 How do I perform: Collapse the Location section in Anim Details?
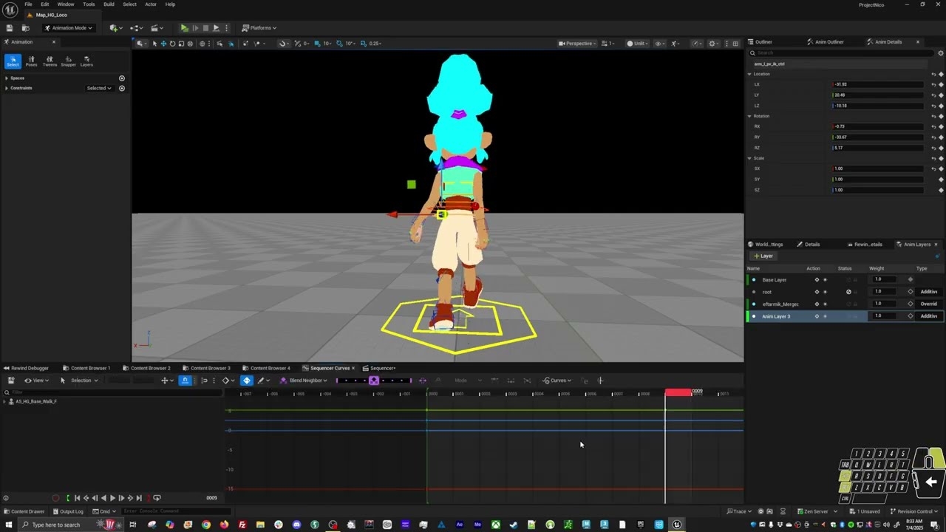point(749,74)
